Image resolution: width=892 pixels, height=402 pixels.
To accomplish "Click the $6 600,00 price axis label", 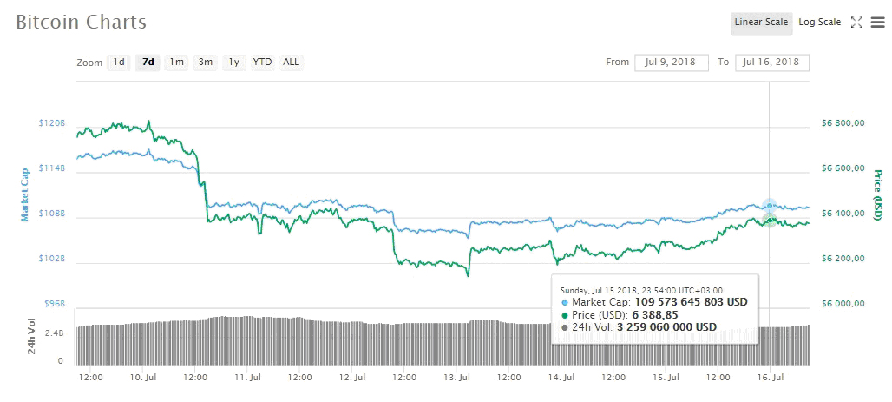I will (x=843, y=168).
